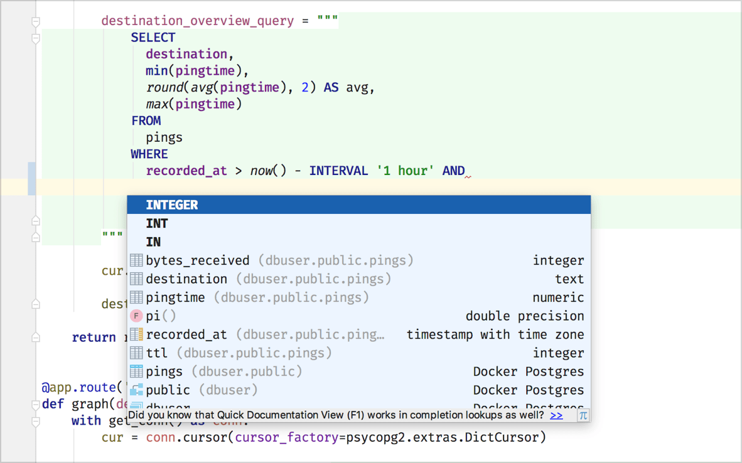Click the pi symbol in popup footer
Image resolution: width=742 pixels, height=463 pixels.
tap(583, 415)
